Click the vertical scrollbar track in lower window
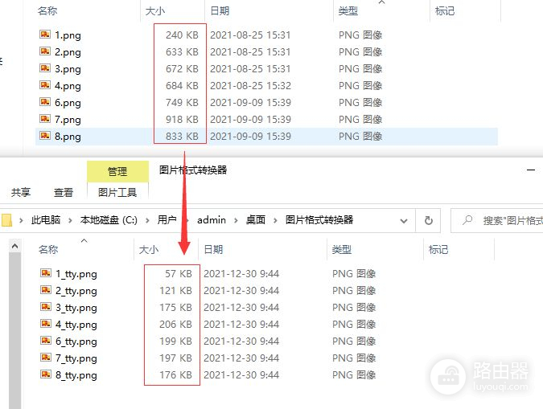Viewport: 543px width, 409px height. (x=15, y=330)
